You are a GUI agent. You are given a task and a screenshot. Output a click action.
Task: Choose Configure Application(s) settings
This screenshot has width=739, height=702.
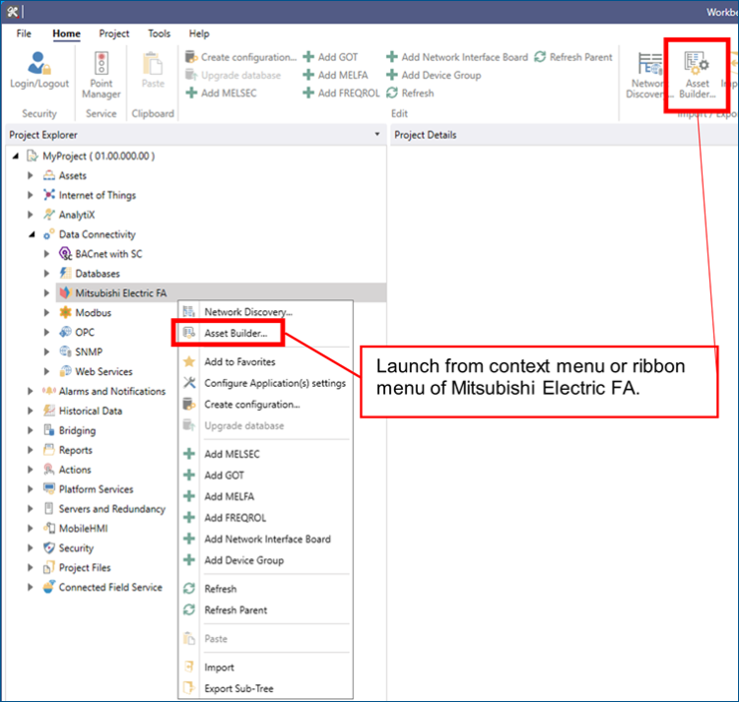click(x=266, y=383)
